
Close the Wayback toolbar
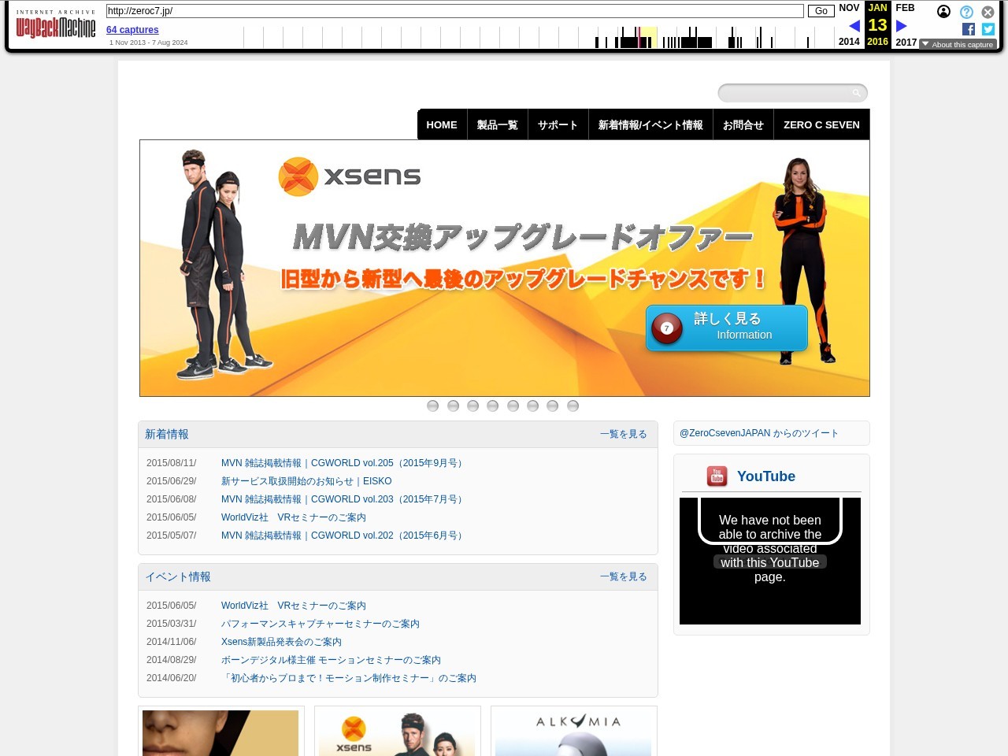(988, 12)
